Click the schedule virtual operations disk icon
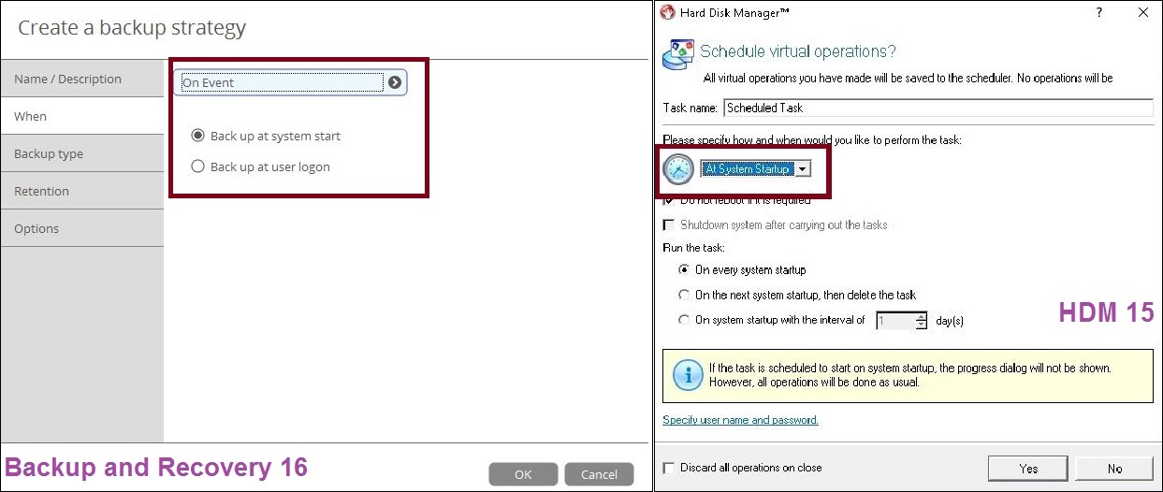Image resolution: width=1163 pixels, height=492 pixels. click(x=677, y=55)
